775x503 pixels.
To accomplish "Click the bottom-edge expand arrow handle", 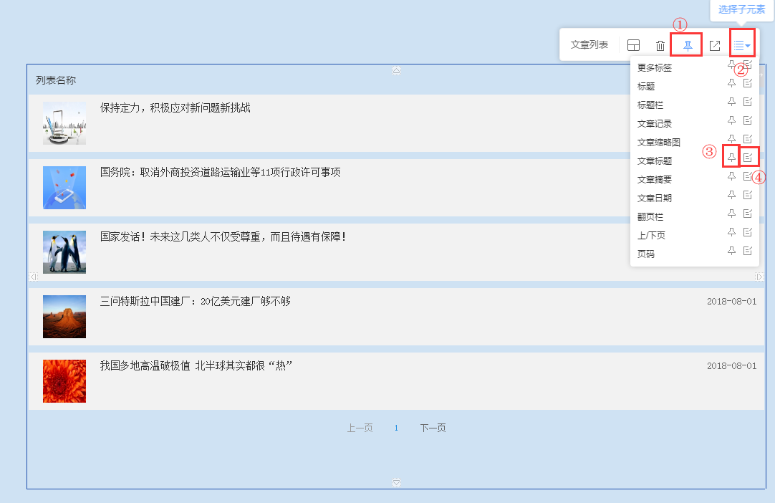I will [396, 482].
